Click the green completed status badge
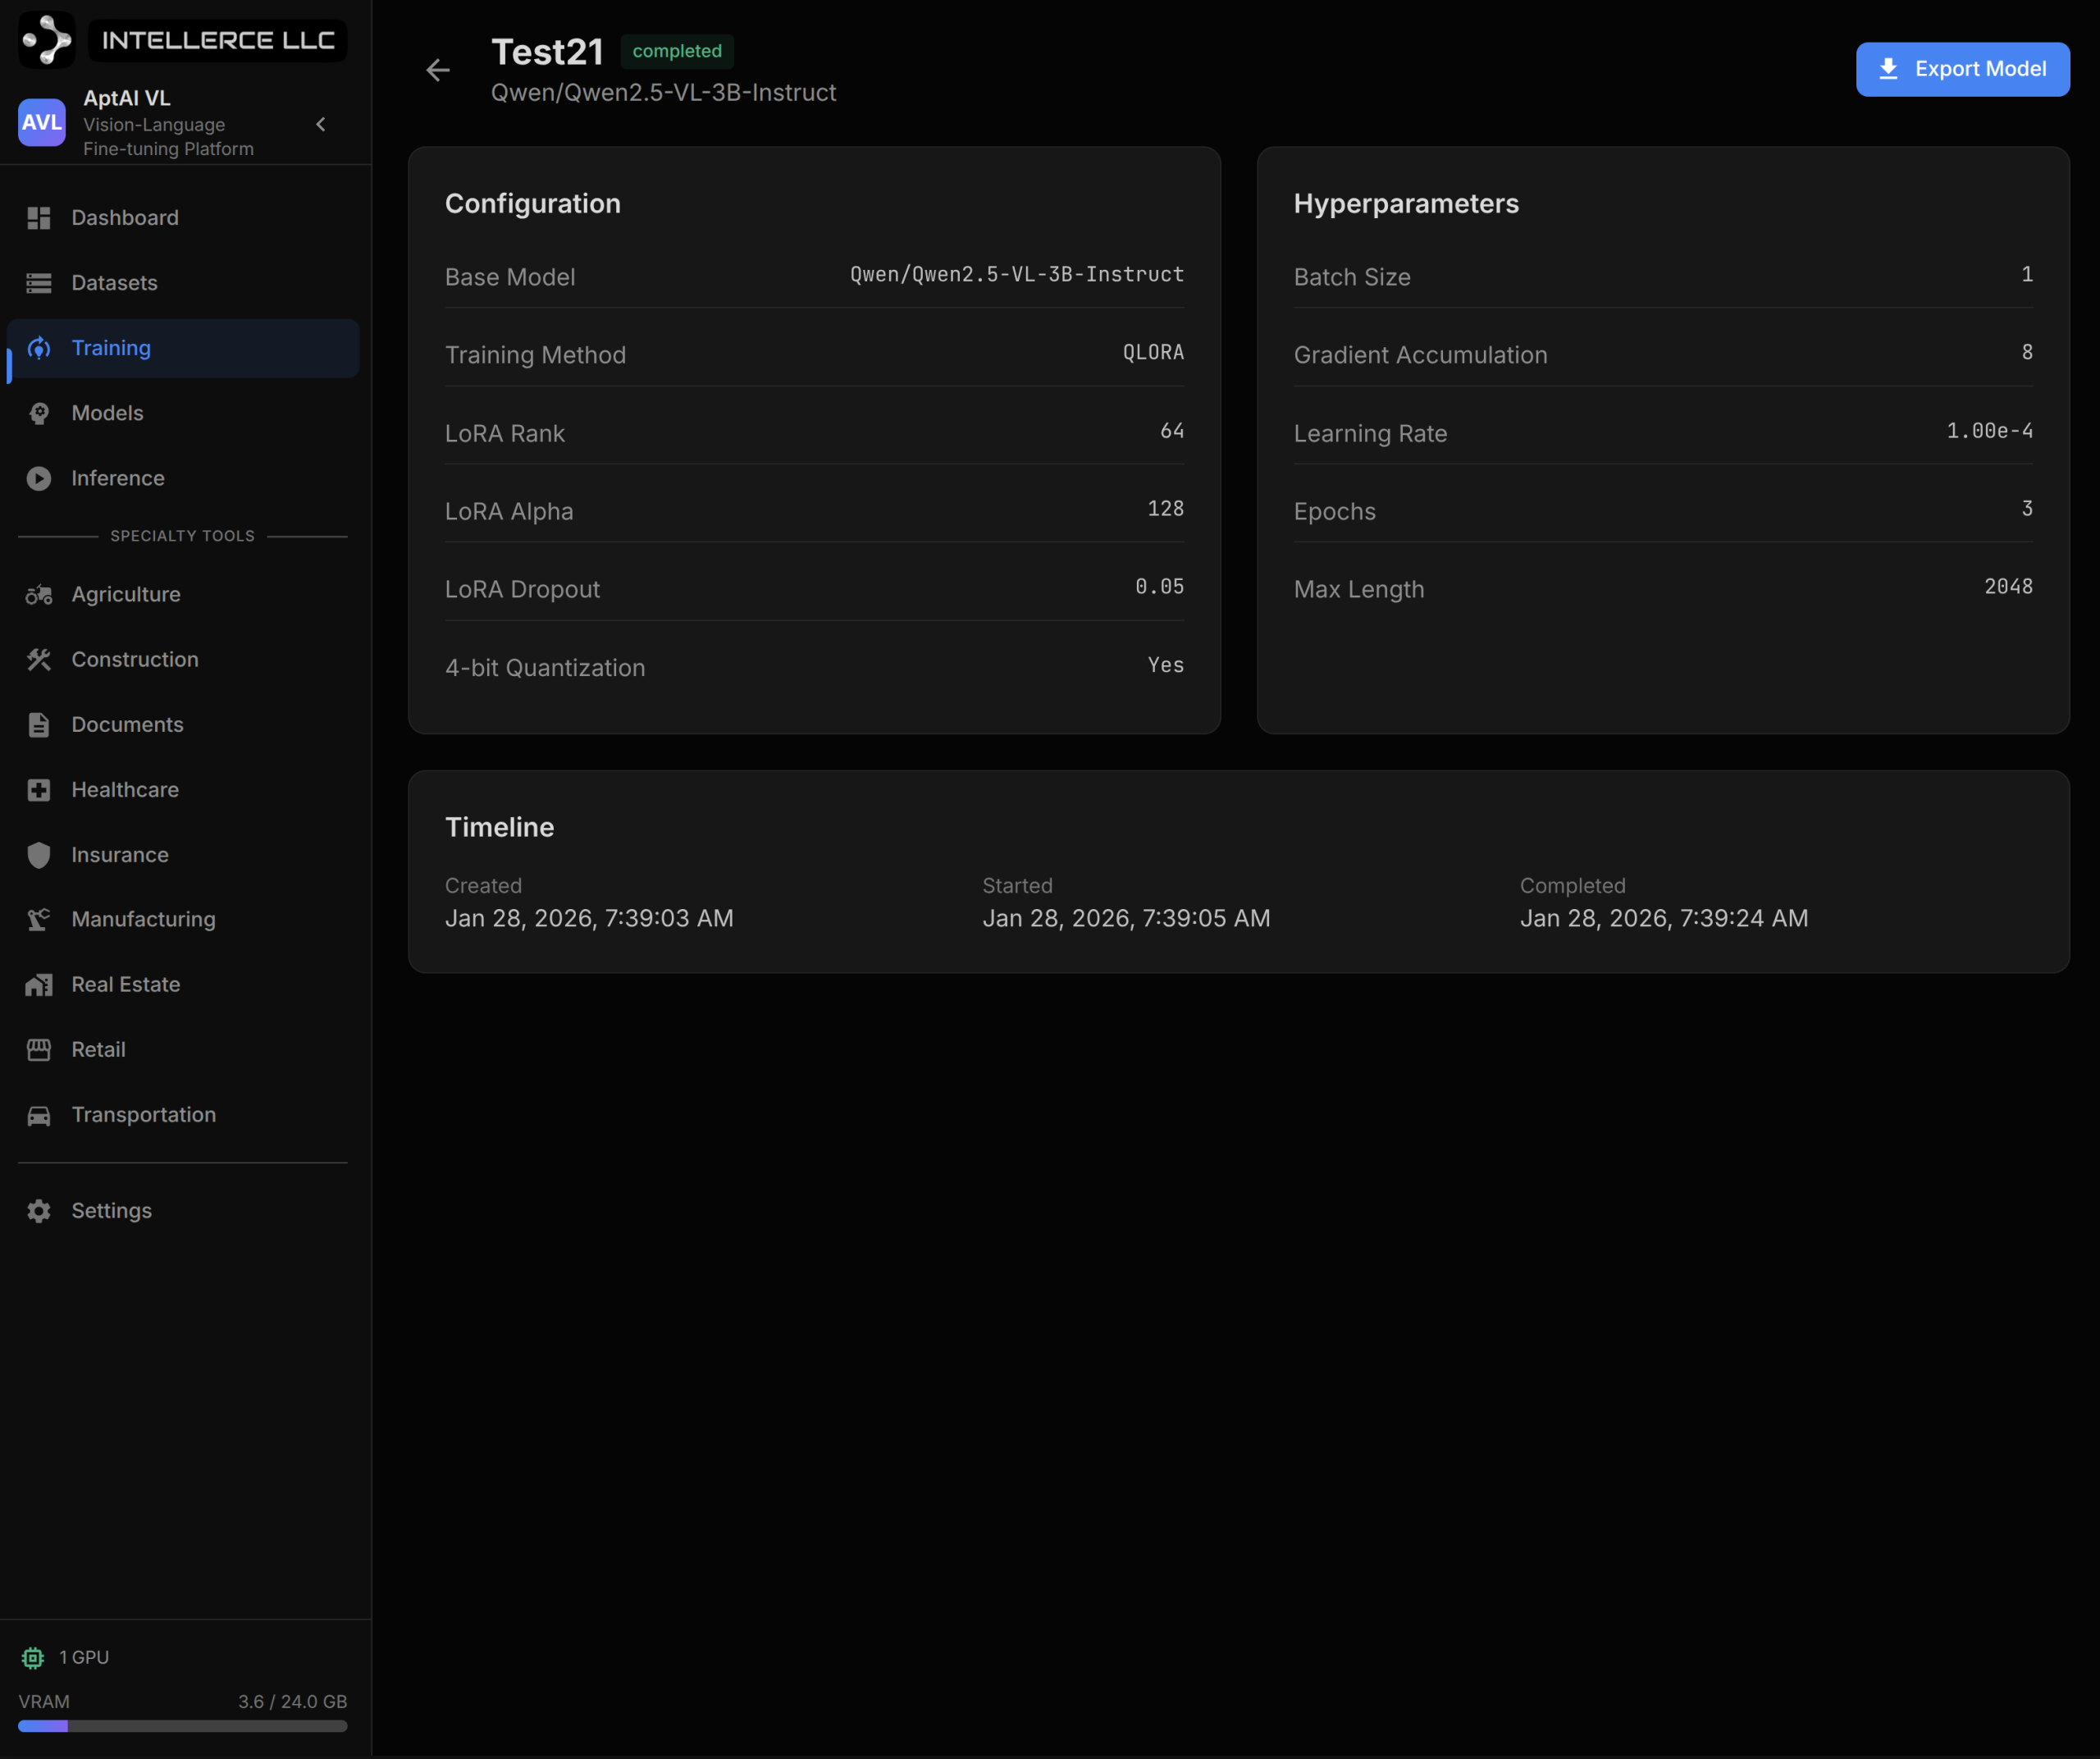The height and width of the screenshot is (1759, 2100). [677, 51]
